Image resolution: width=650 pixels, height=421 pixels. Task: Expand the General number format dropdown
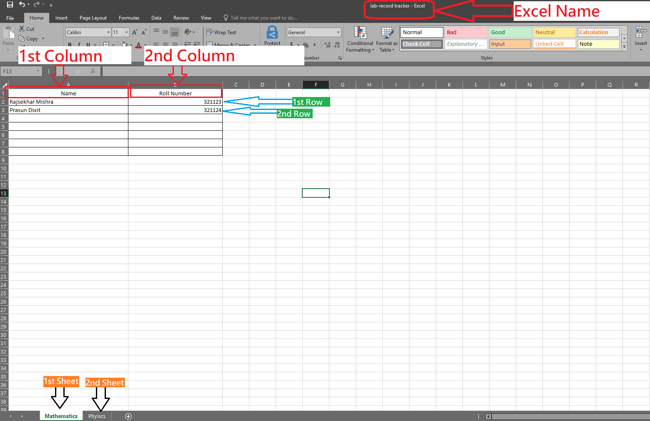click(x=338, y=32)
